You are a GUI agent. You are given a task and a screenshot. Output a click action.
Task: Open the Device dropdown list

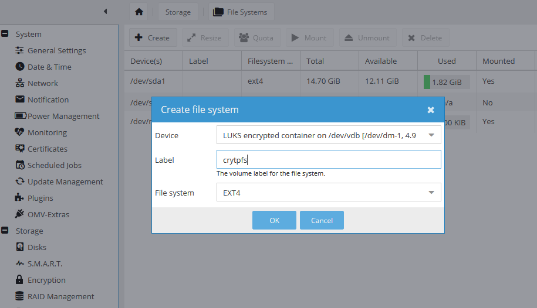(x=431, y=135)
